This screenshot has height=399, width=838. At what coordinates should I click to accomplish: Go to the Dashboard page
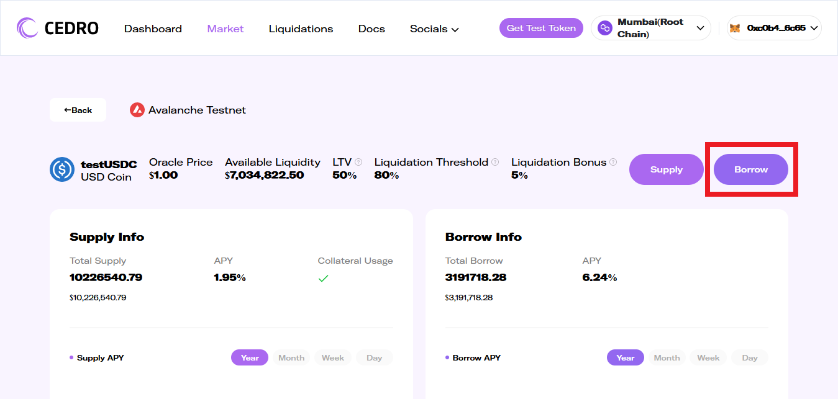click(153, 29)
